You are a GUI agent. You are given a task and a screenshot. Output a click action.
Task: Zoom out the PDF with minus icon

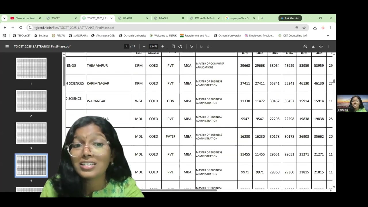(144, 47)
